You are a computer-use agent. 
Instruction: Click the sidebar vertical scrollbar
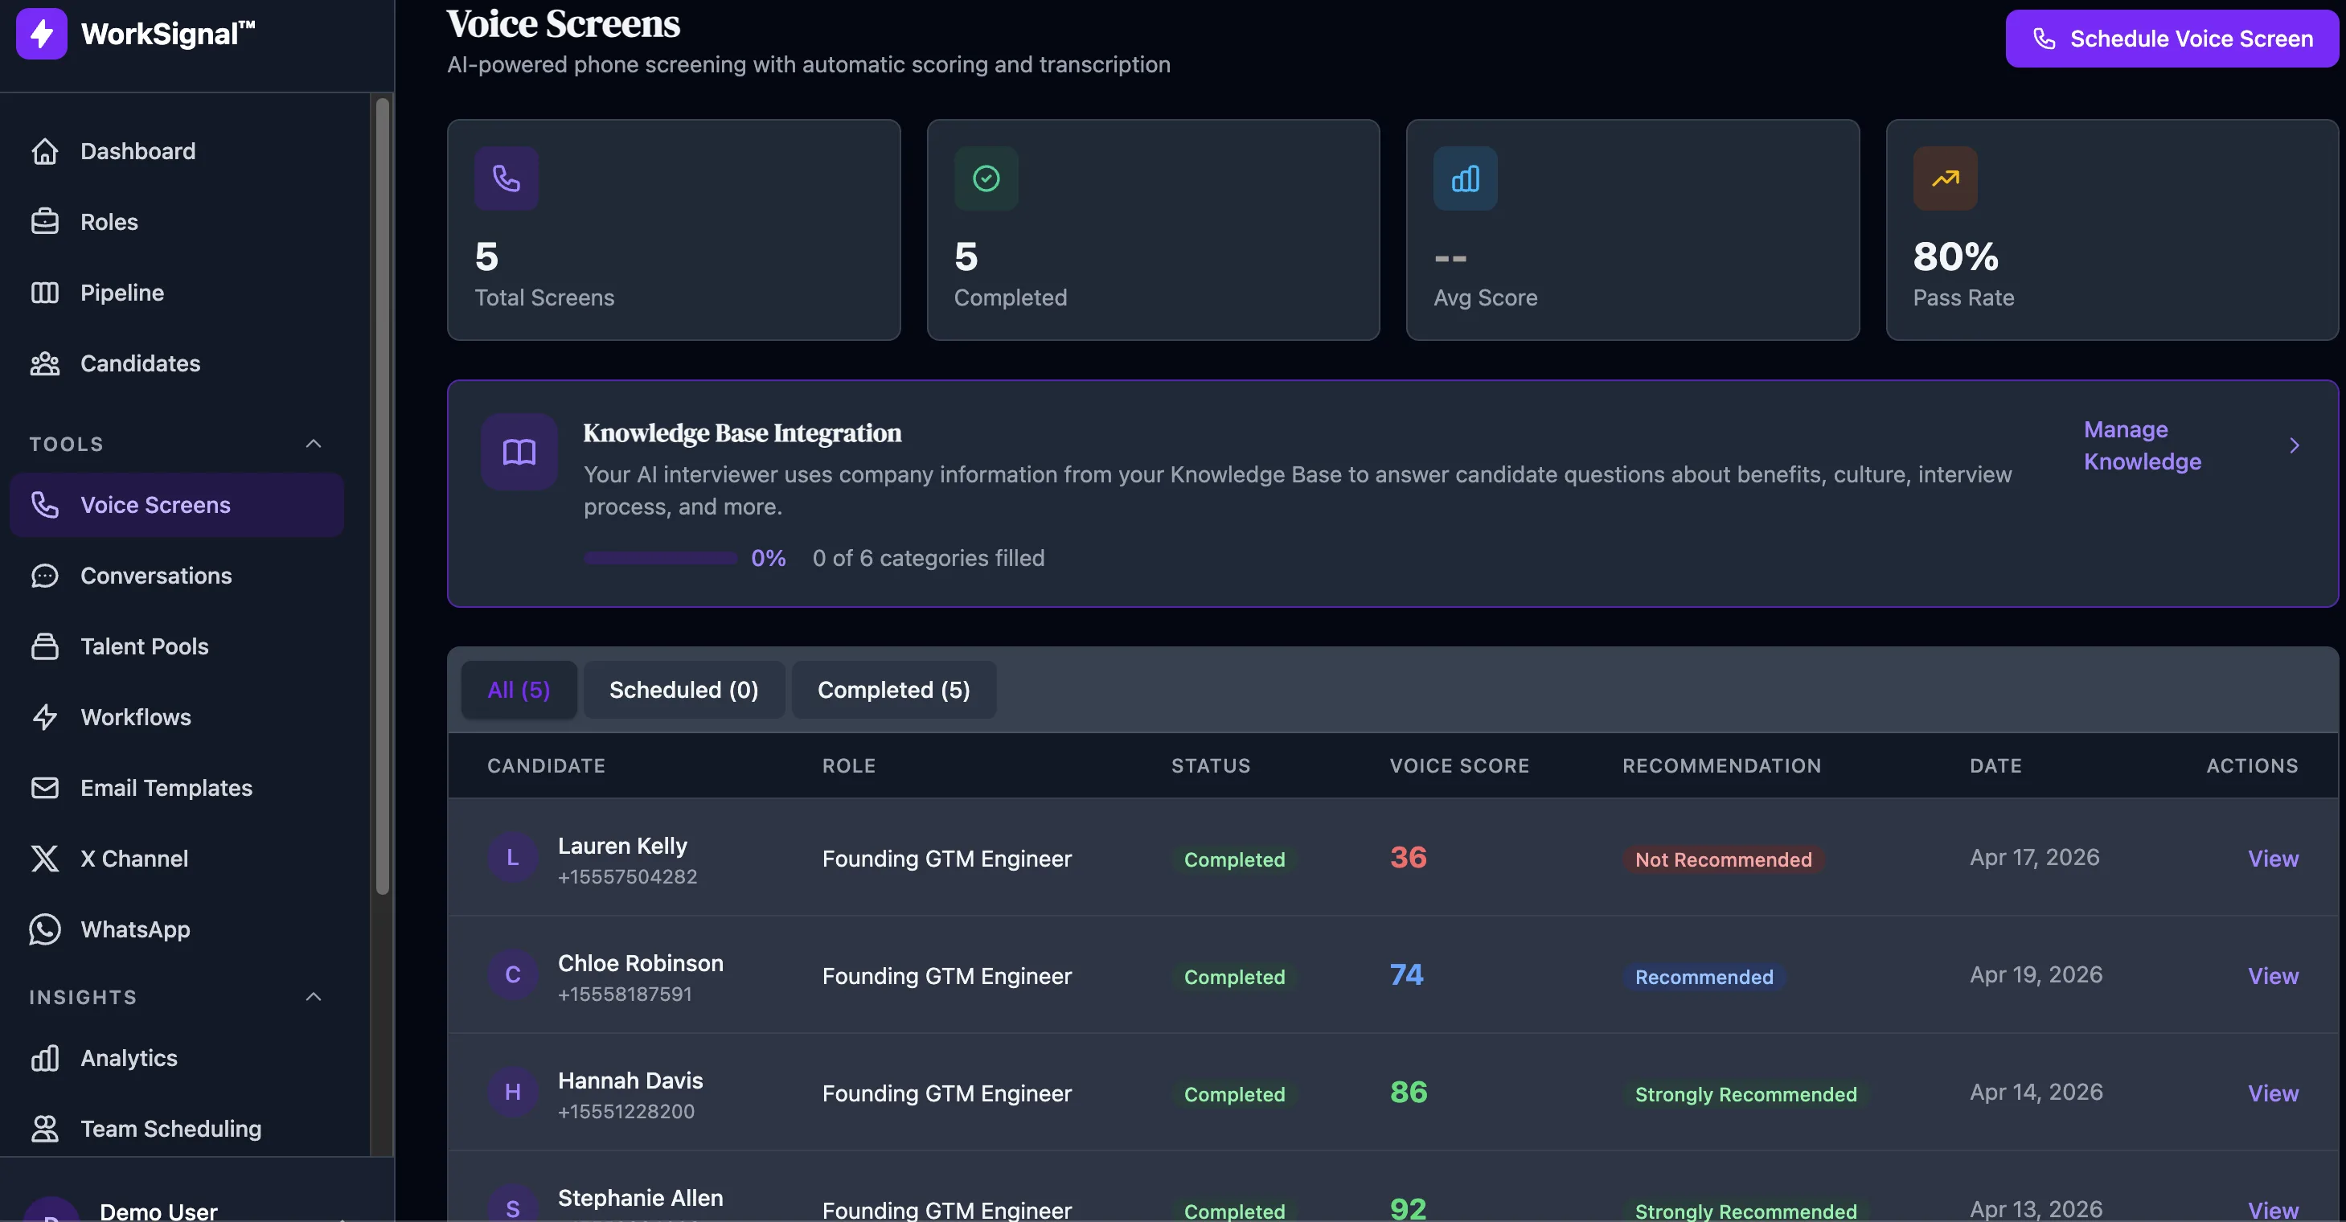click(383, 496)
